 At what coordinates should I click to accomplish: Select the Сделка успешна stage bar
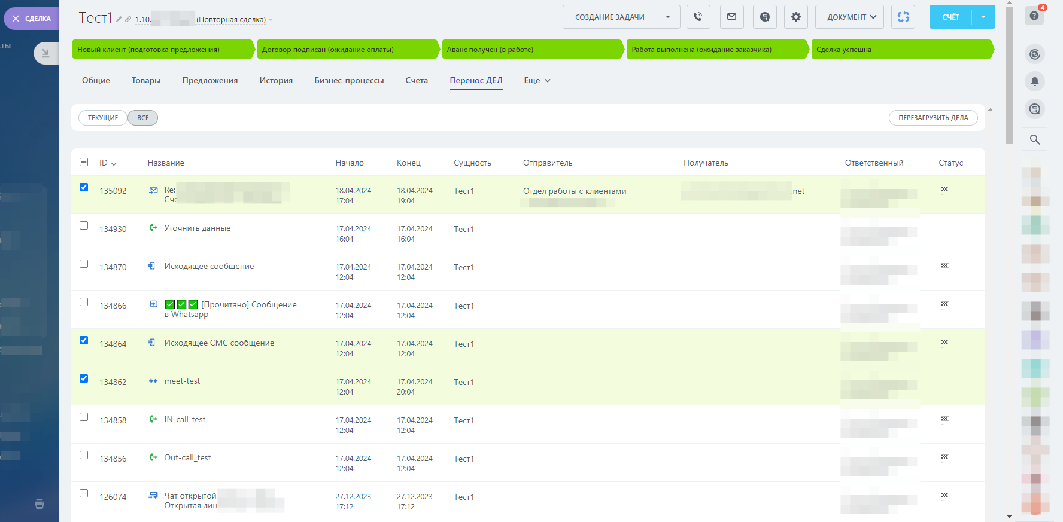[901, 50]
